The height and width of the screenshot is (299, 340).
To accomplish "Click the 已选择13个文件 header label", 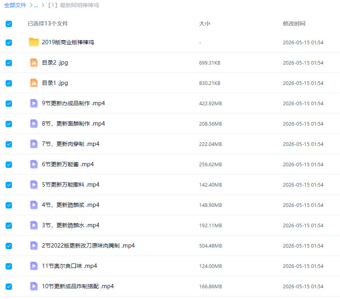I will (x=48, y=24).
